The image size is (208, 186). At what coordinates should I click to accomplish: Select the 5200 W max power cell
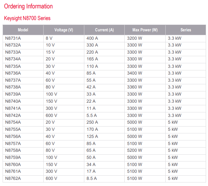point(145,150)
